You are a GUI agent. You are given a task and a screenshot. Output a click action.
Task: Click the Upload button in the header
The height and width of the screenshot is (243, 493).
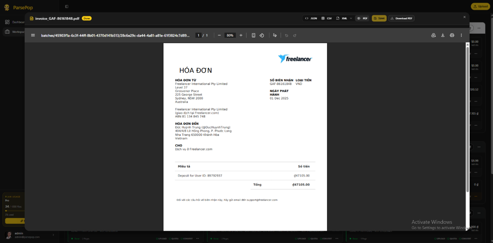click(480, 6)
